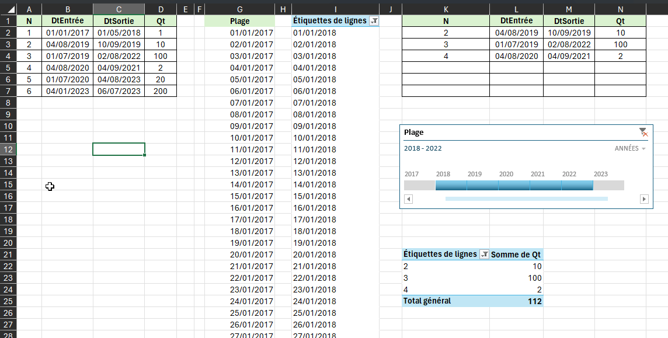Select the Plage header cell in column G
The image size is (668, 338).
click(240, 21)
